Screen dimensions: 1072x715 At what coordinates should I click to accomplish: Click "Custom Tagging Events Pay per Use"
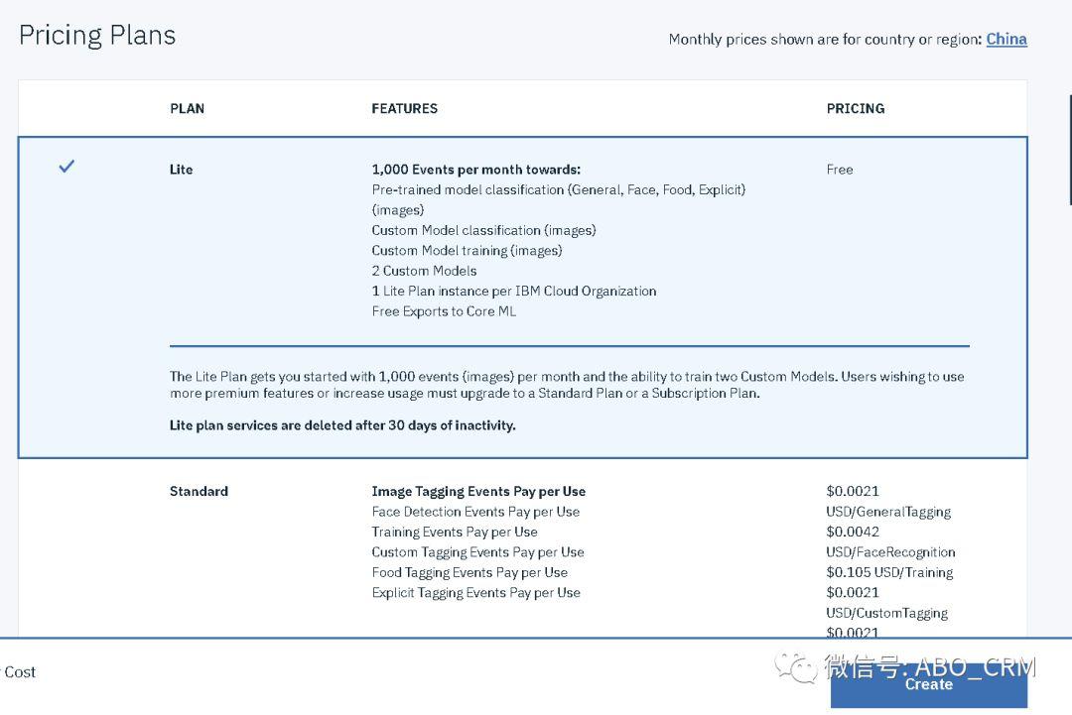[x=477, y=551]
